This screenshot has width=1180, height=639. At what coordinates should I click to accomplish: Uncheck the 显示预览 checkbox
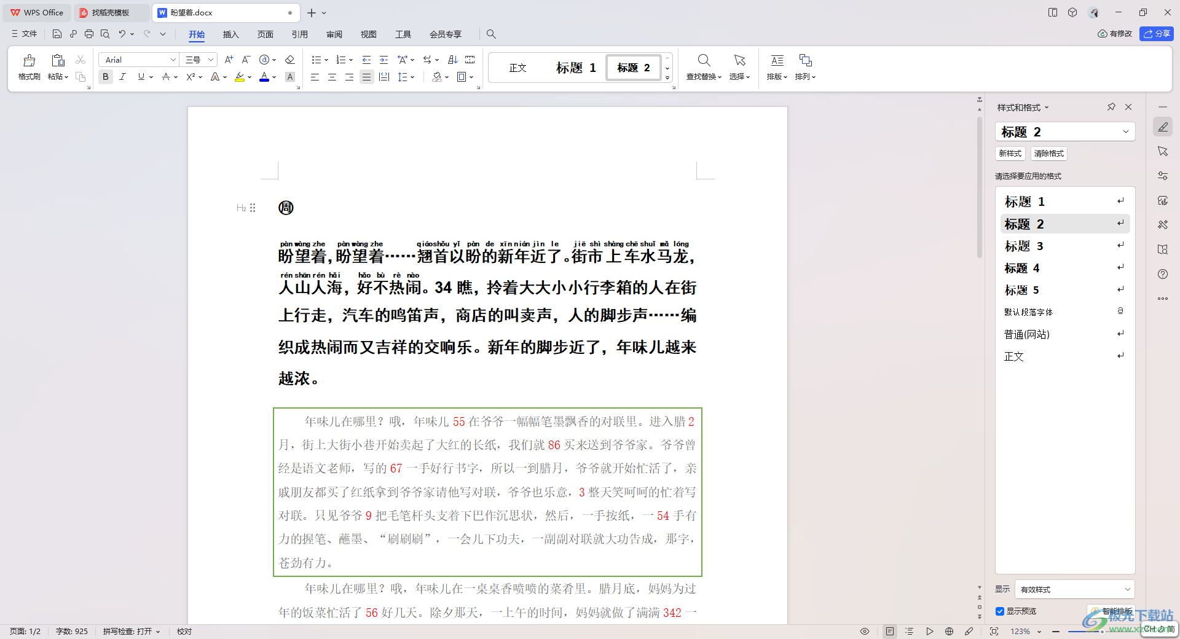[1000, 611]
